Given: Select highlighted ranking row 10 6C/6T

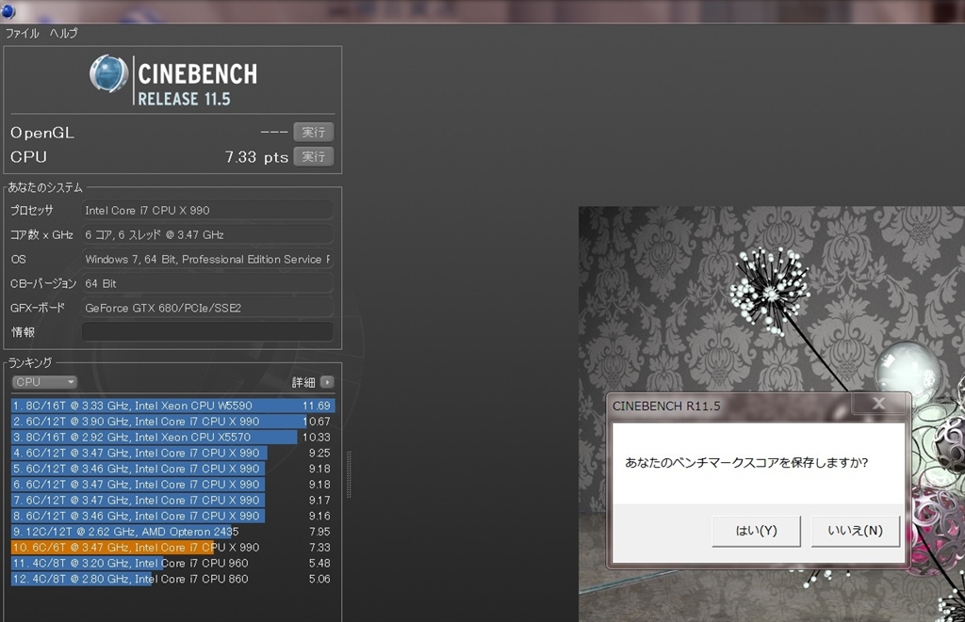Looking at the screenshot, I should click(172, 548).
